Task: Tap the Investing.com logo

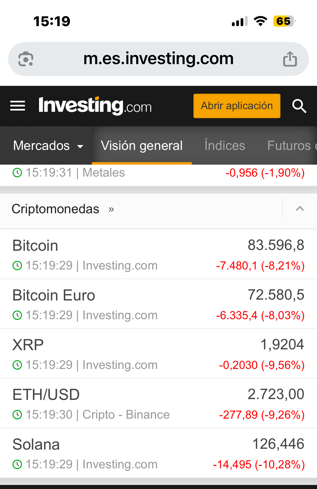Action: 95,106
